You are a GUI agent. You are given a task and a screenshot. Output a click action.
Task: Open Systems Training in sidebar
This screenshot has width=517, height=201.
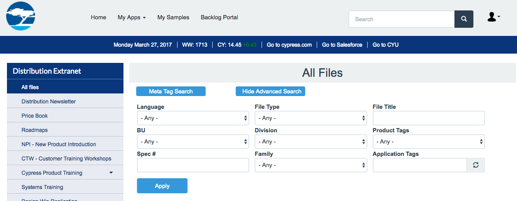[65, 187]
